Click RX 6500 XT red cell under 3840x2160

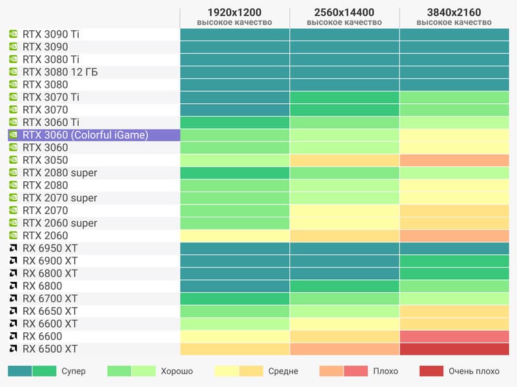[x=454, y=349]
